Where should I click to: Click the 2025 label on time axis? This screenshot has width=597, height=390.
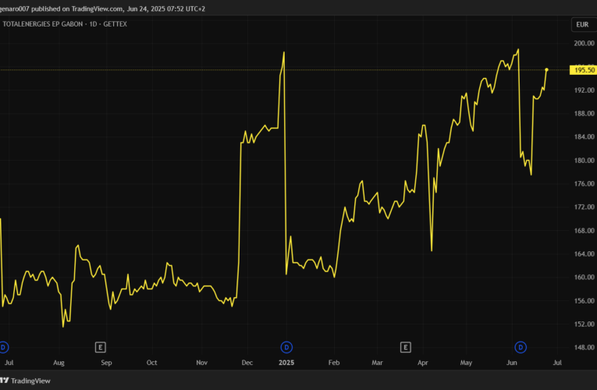(286, 363)
